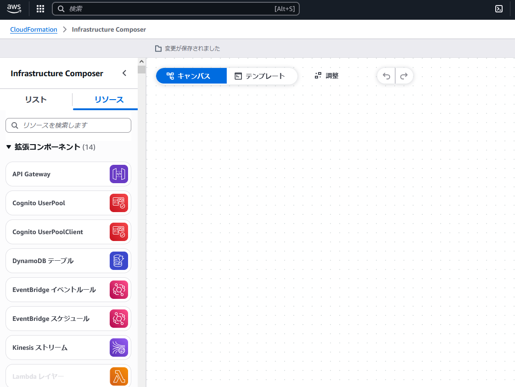Screen dimensions: 515x387
Task: Click the API Gateway component icon
Action: click(119, 174)
